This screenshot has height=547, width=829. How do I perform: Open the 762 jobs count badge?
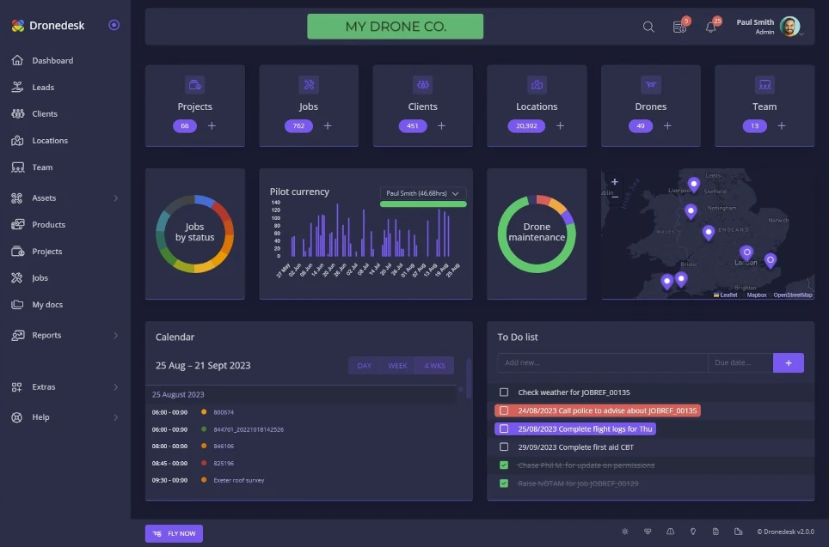click(298, 125)
